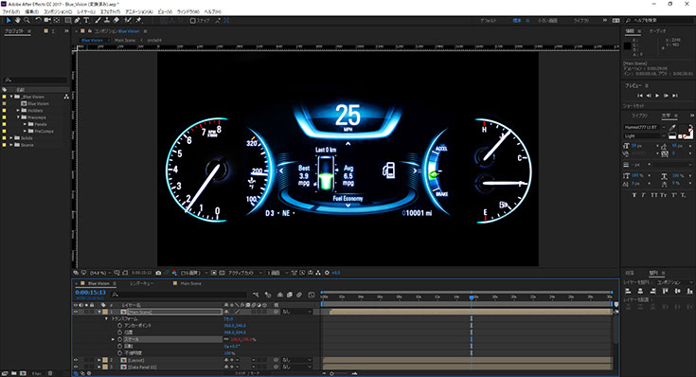Hide the Main Scene layer with its eye
This screenshot has width=696, height=377.
[76, 313]
